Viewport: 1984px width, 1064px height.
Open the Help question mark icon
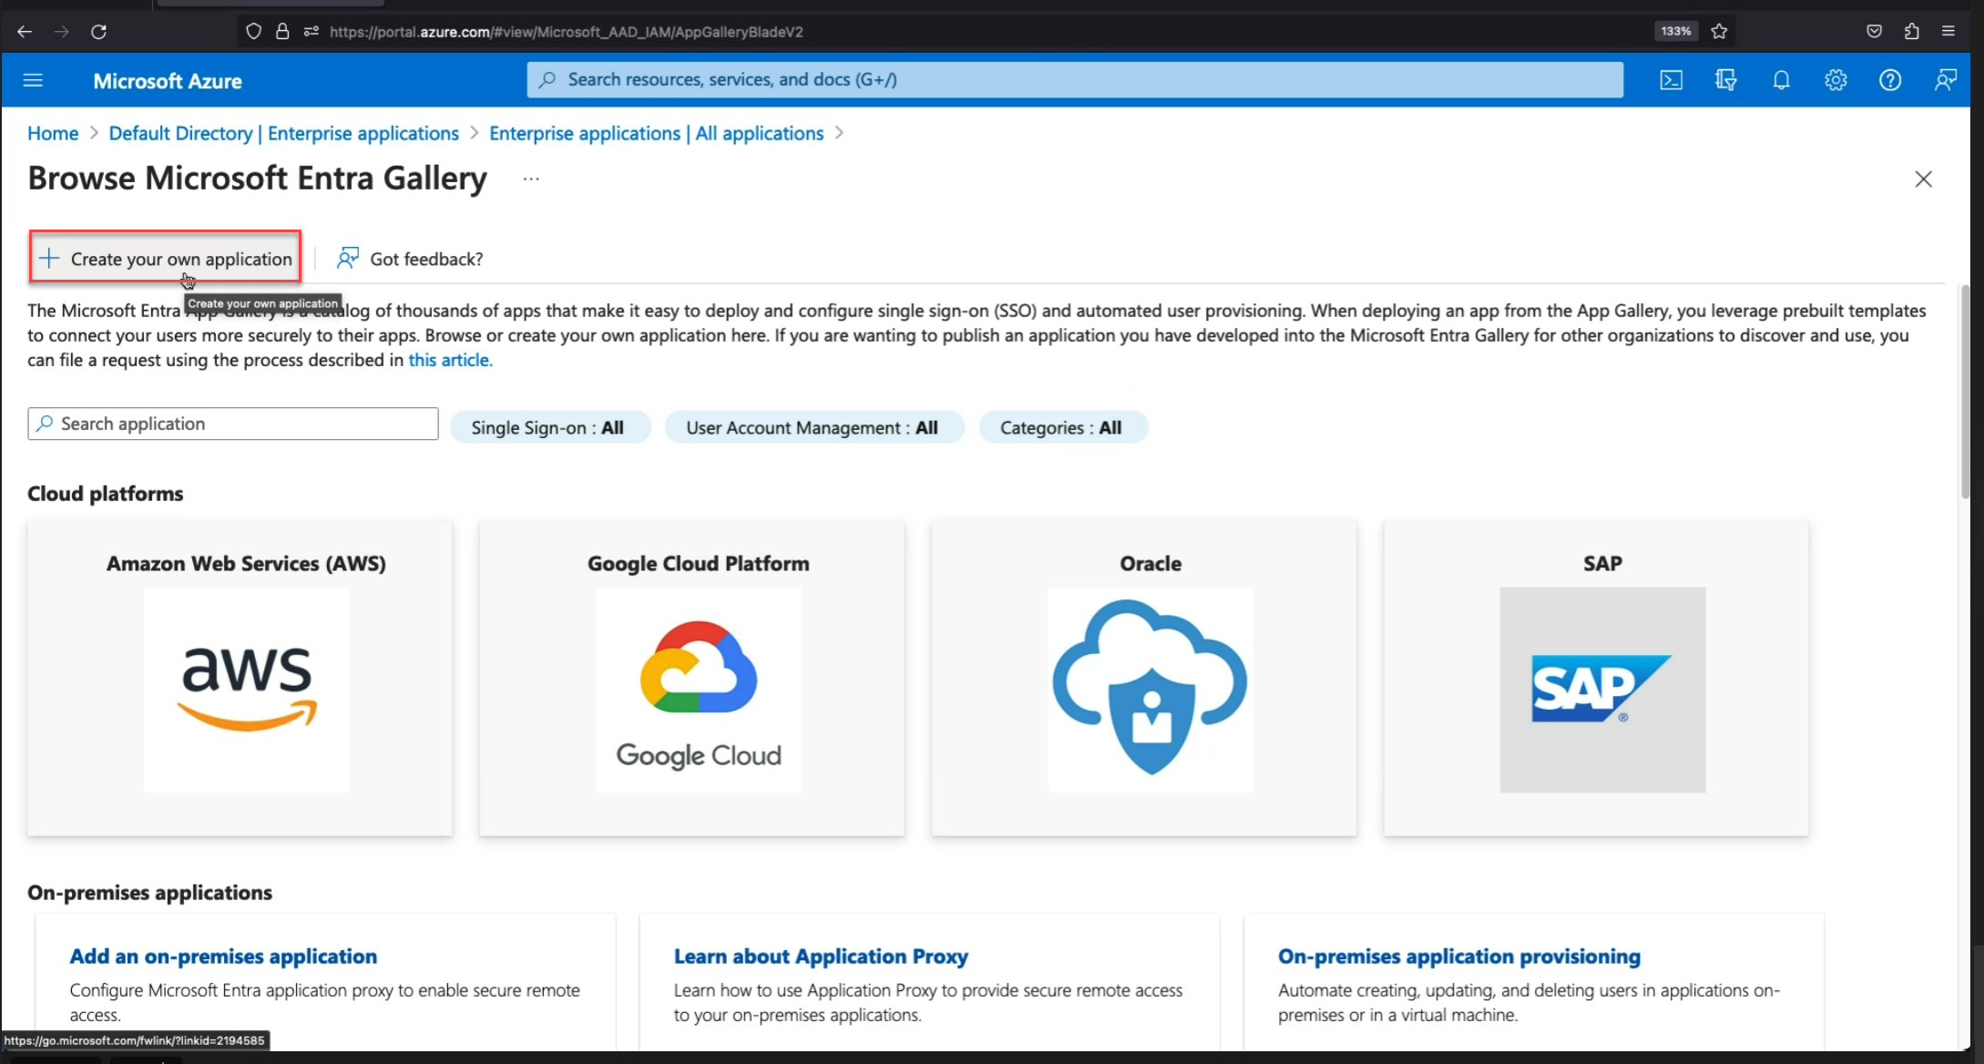click(x=1890, y=80)
